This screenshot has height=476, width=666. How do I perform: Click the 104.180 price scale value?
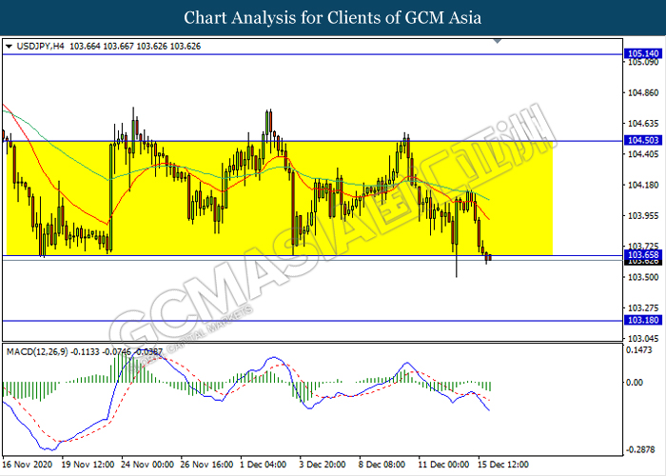(643, 185)
